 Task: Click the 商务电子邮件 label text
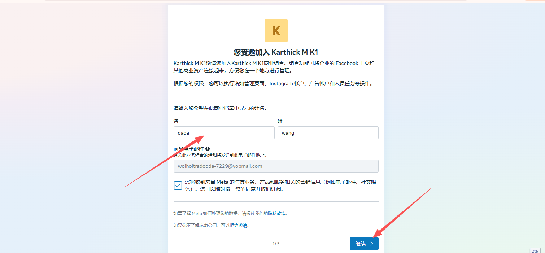click(189, 149)
